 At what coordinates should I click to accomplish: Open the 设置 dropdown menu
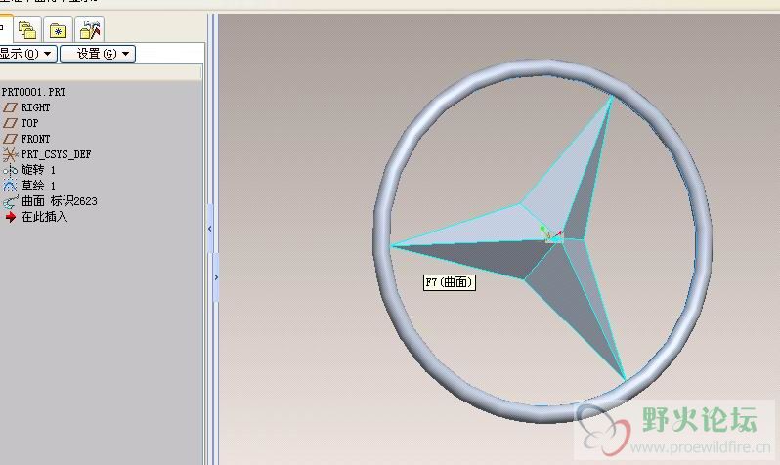point(98,54)
